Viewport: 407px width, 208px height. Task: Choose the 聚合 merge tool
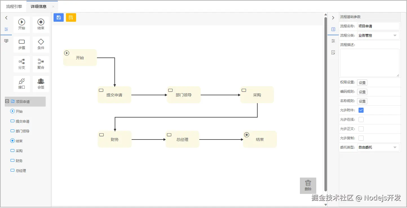pyautogui.click(x=41, y=64)
